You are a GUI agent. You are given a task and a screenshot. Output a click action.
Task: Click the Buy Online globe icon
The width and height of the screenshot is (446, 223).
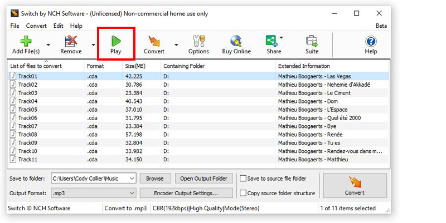(236, 41)
